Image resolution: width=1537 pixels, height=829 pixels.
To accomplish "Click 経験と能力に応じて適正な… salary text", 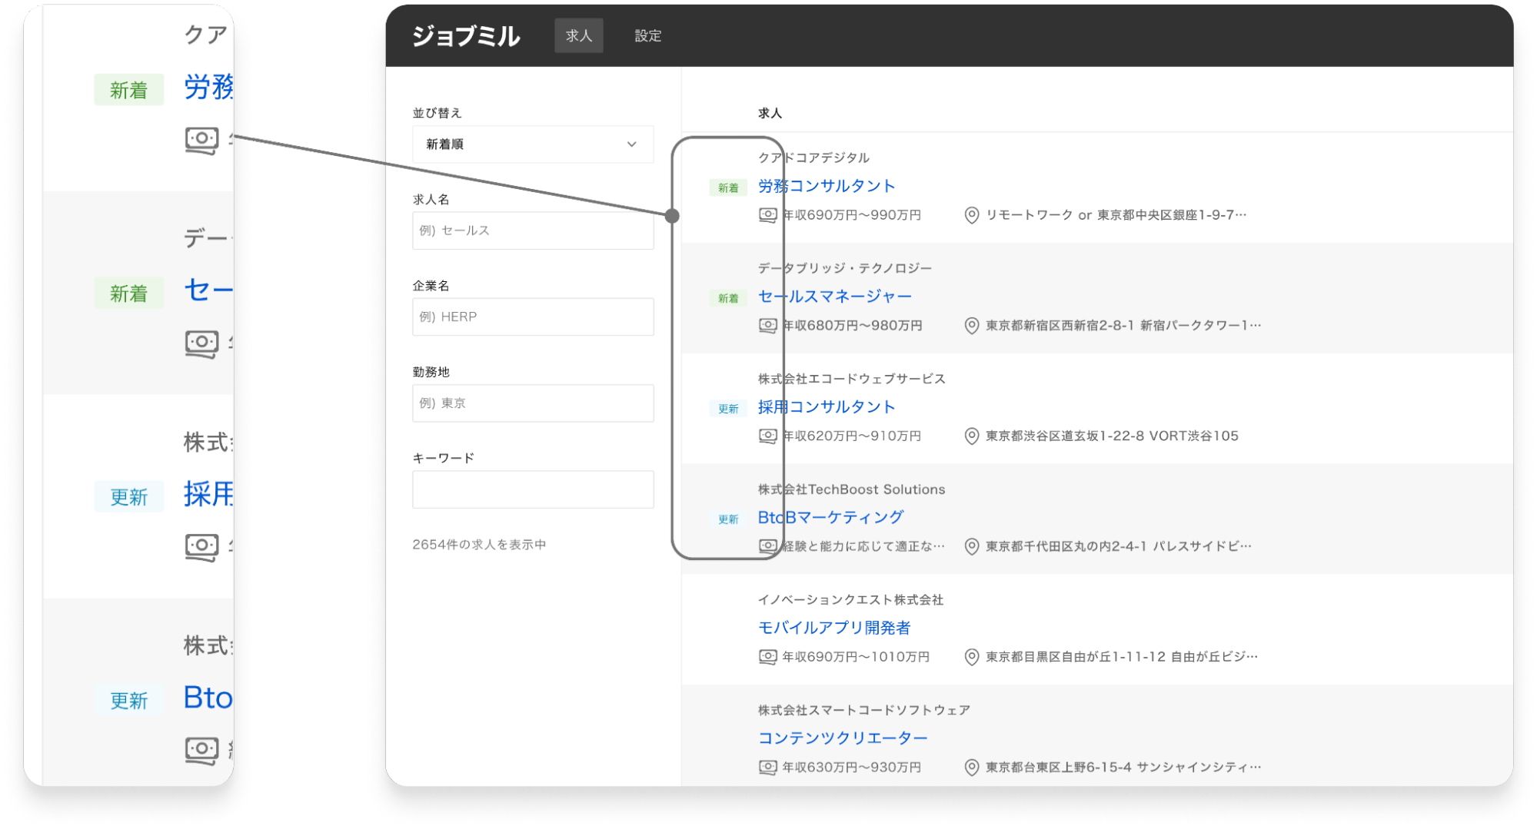I will click(x=863, y=546).
